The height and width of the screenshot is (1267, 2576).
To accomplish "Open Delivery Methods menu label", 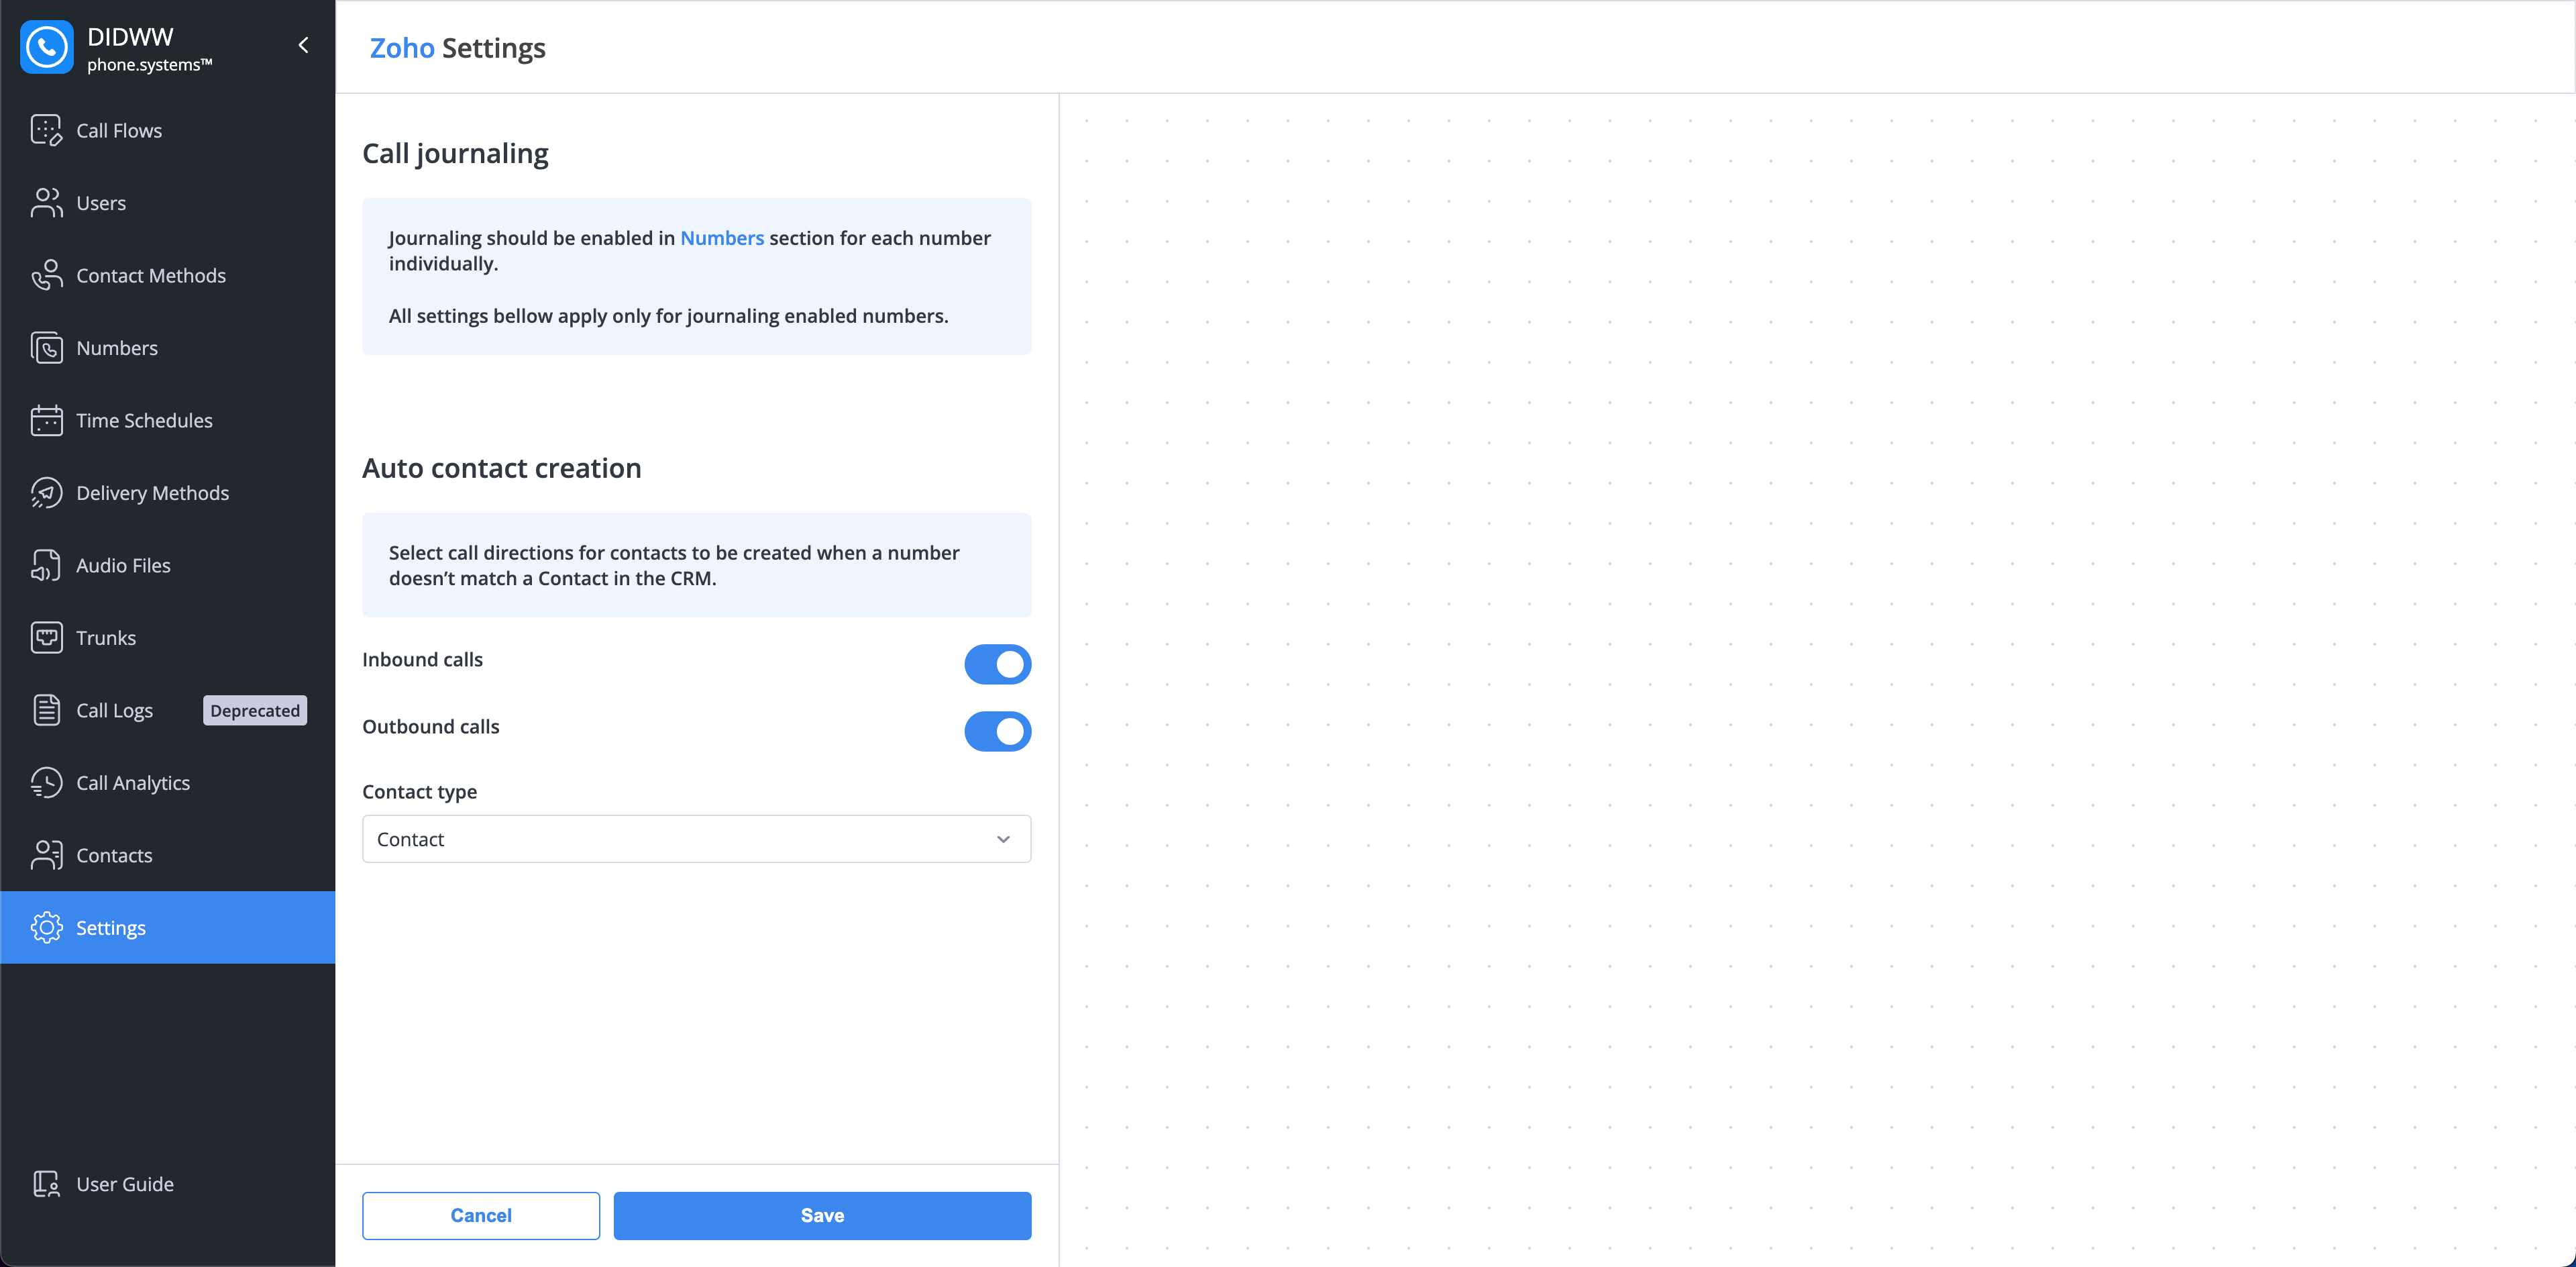I will coord(153,493).
